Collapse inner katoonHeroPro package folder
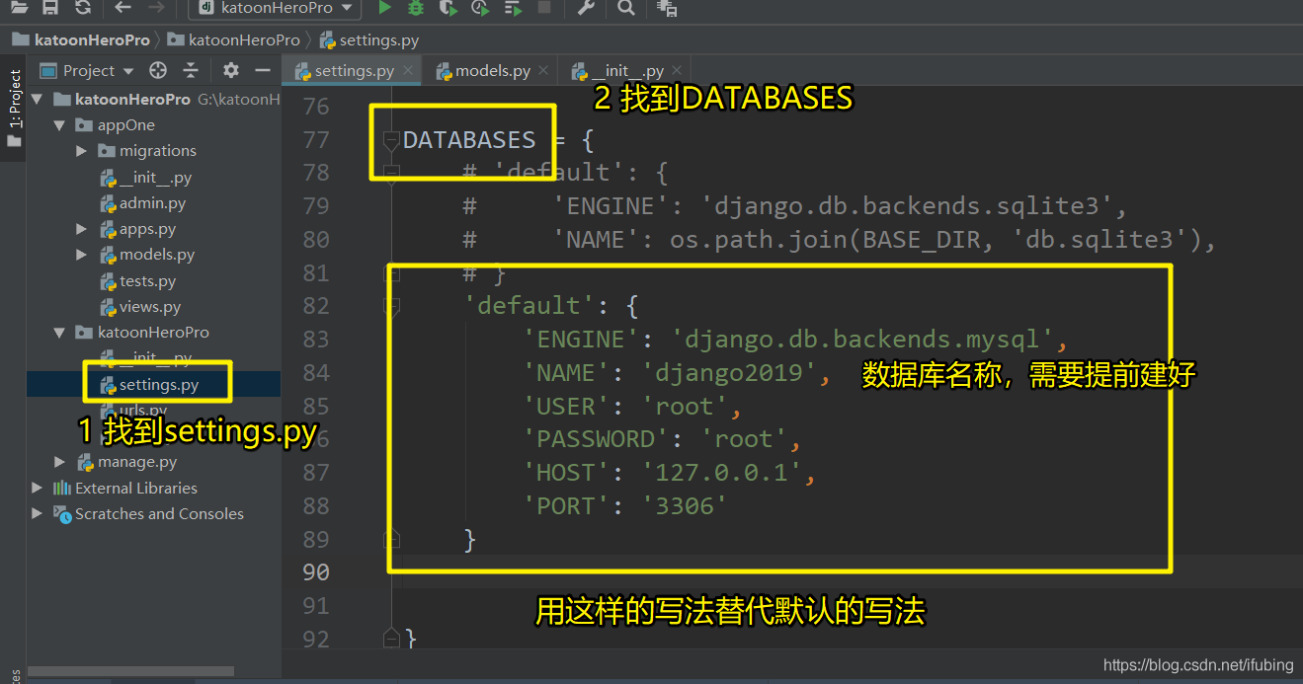 click(59, 333)
